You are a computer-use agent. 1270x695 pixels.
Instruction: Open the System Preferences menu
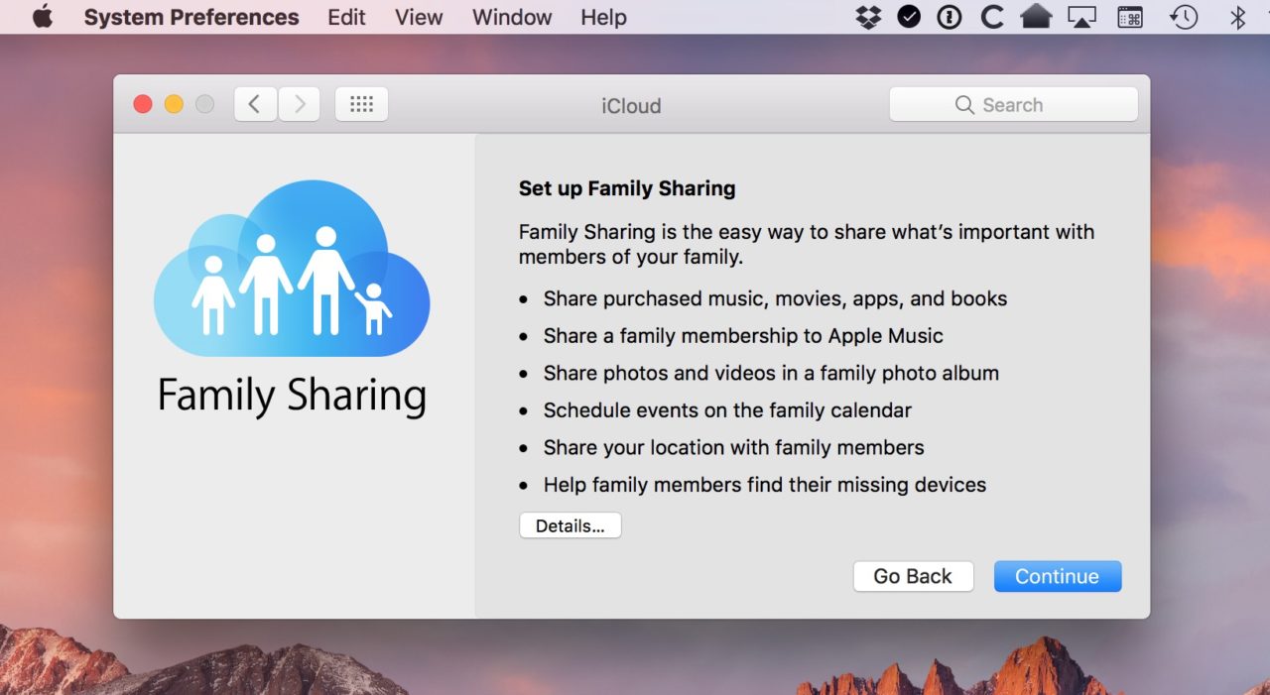coord(191,17)
